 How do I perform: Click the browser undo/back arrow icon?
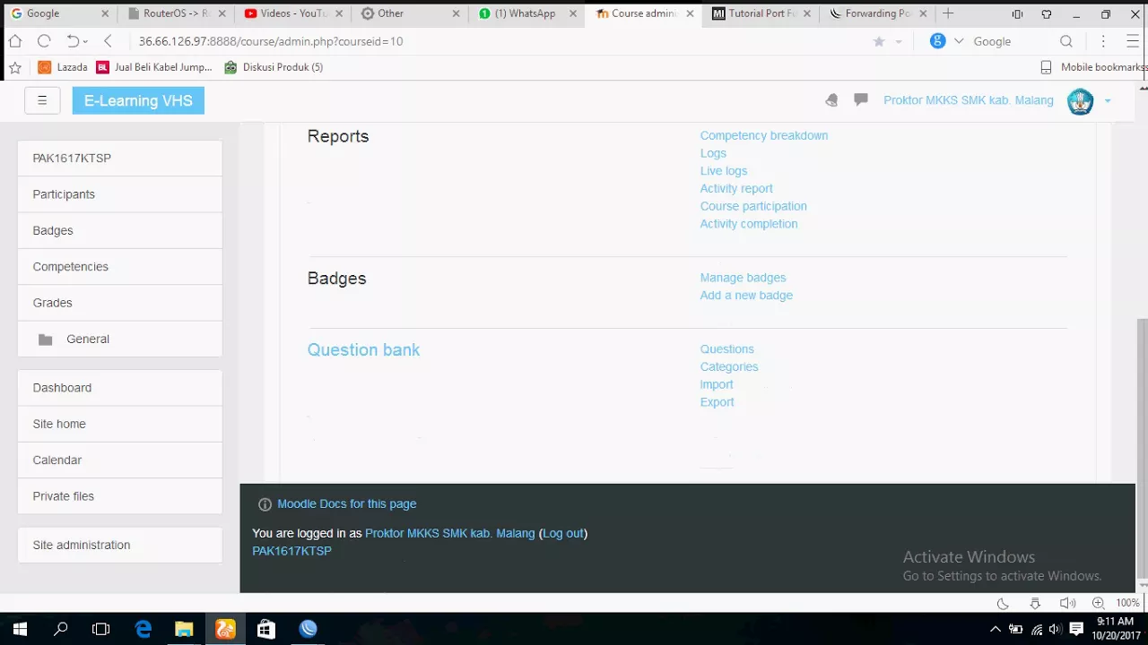point(74,41)
